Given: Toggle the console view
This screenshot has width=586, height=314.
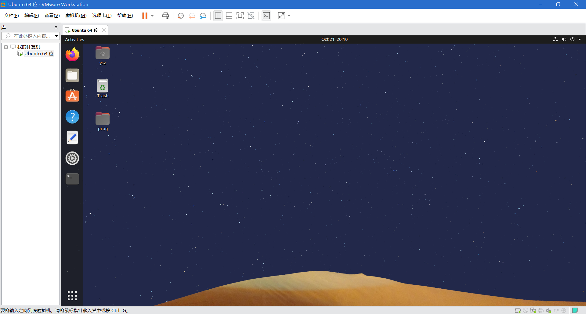Looking at the screenshot, I should (x=266, y=16).
